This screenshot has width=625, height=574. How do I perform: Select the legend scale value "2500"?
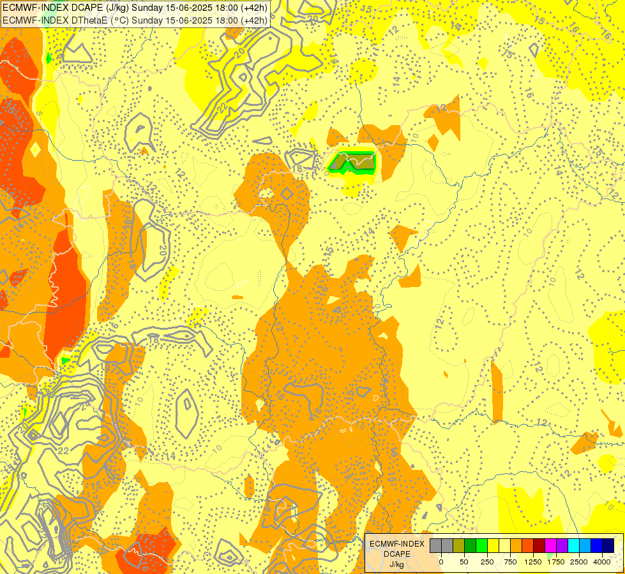[579, 562]
